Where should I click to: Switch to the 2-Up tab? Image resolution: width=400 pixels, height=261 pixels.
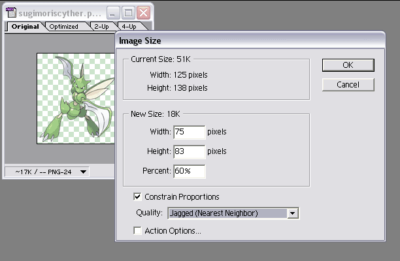click(101, 27)
